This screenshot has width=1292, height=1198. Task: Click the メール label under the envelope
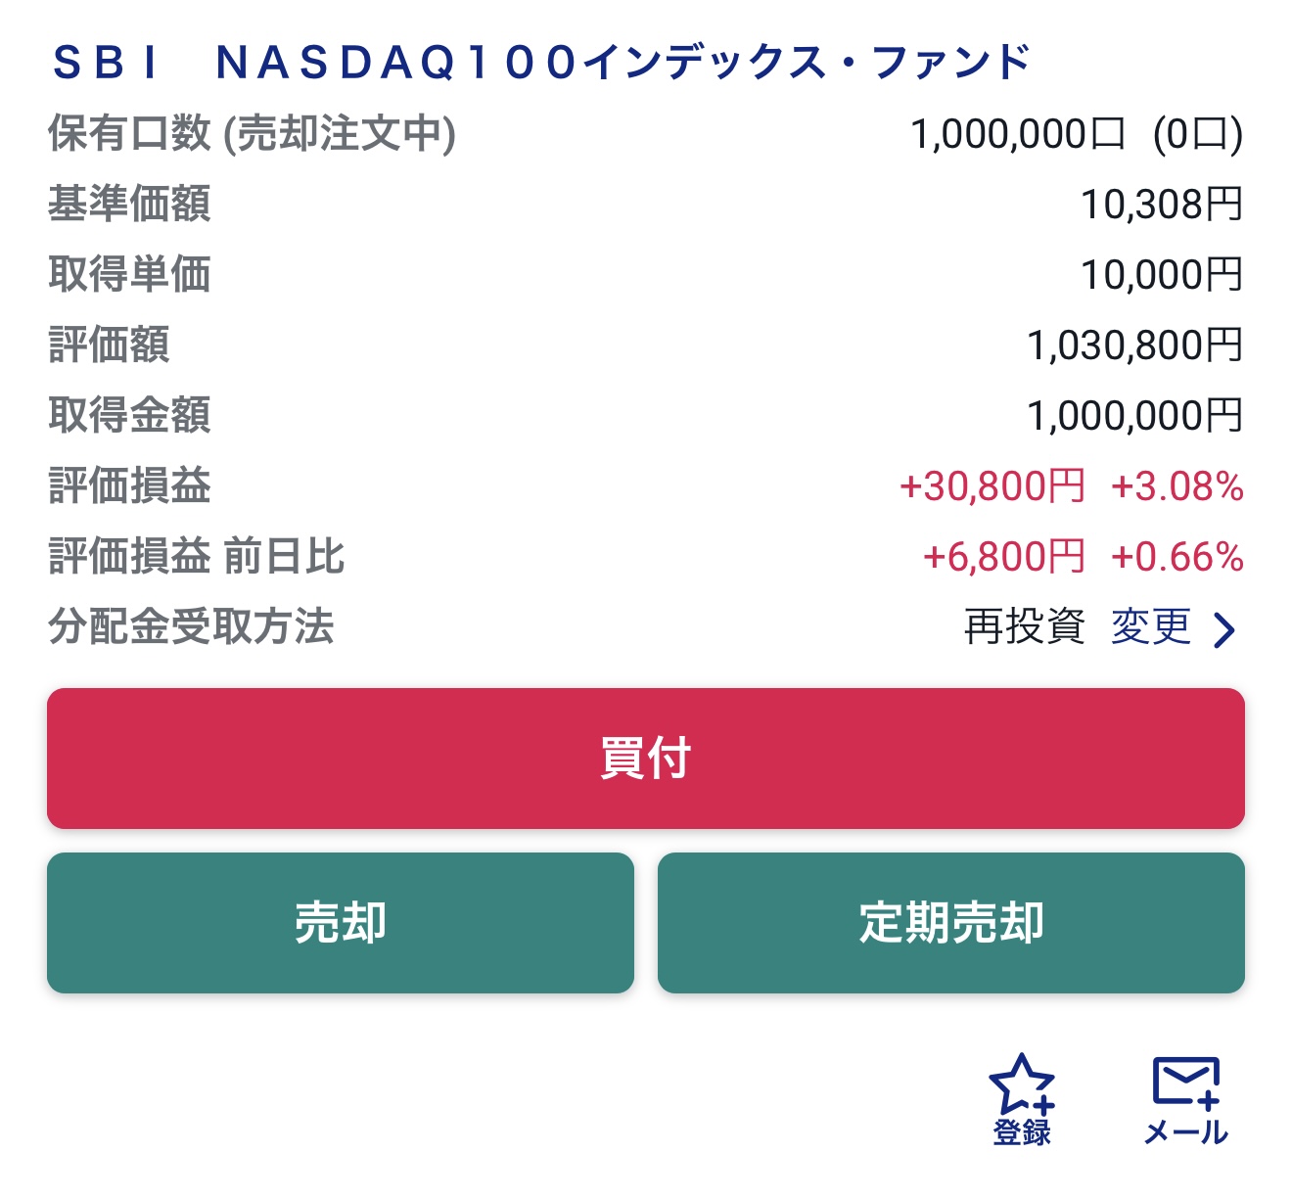point(1186,1132)
